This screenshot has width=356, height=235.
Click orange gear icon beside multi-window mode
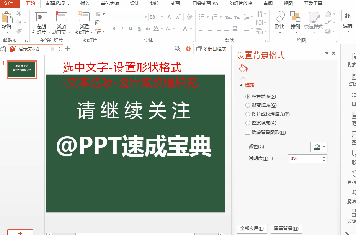pyautogui.click(x=188, y=49)
